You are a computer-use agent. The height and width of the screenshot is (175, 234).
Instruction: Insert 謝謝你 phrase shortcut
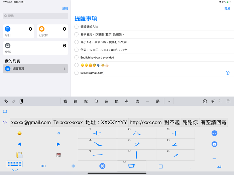pos(190,122)
